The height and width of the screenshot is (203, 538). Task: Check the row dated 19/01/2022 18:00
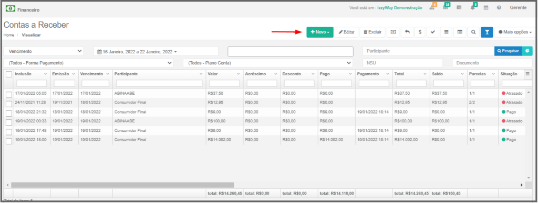pos(8,141)
